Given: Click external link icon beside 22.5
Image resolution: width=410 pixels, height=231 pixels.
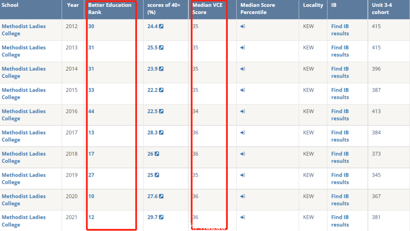Looking at the screenshot, I should coord(161,111).
